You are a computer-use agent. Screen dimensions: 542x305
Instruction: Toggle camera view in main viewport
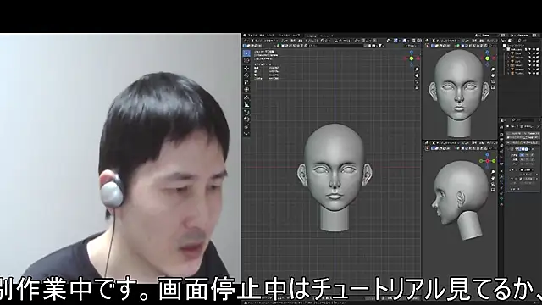(418, 81)
